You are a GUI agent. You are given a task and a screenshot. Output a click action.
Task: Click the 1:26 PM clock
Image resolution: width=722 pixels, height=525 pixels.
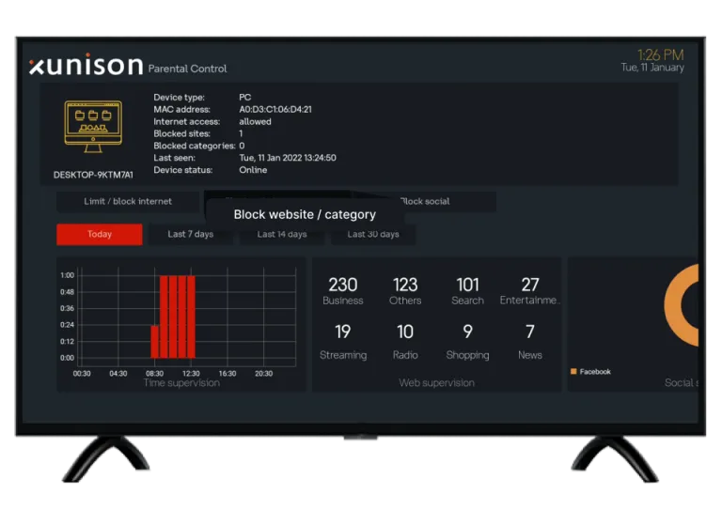tap(660, 54)
